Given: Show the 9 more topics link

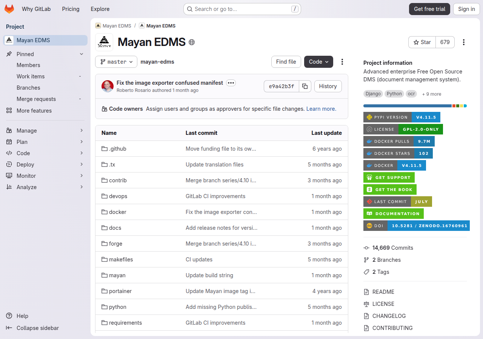Looking at the screenshot, I should [432, 94].
